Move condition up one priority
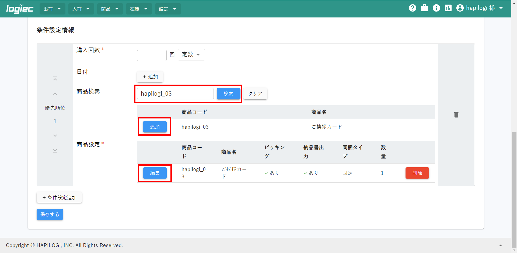Screen dimensions: 517x253 point(55,94)
